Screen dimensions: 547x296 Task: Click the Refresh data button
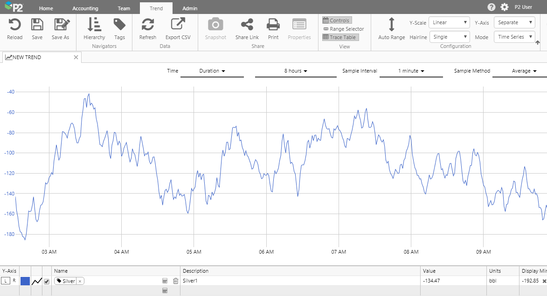point(148,25)
